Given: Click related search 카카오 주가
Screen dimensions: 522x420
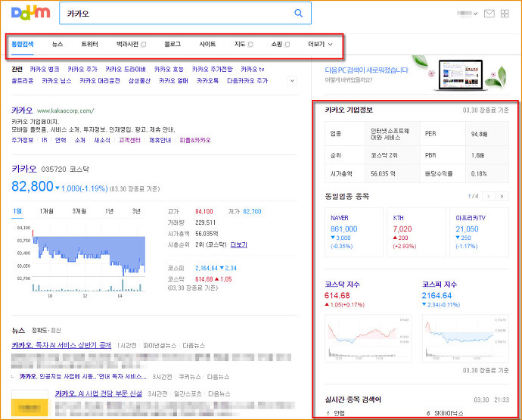Looking at the screenshot, I should pos(82,70).
